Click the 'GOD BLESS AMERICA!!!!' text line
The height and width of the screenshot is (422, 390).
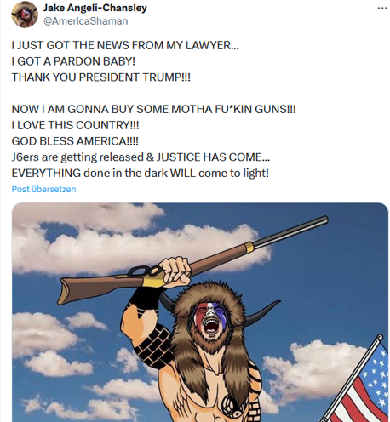tap(75, 141)
